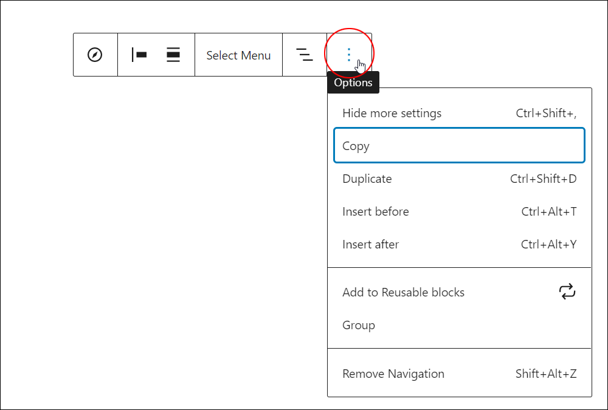Click the Shift+Alt+Z shortcut text

[x=546, y=374]
